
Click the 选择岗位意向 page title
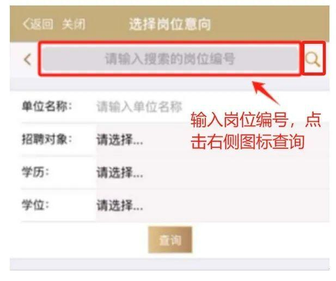click(x=170, y=24)
